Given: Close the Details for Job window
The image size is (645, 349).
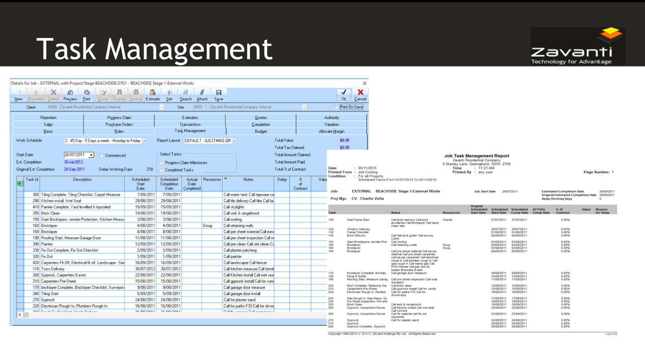Looking at the screenshot, I should point(364,83).
